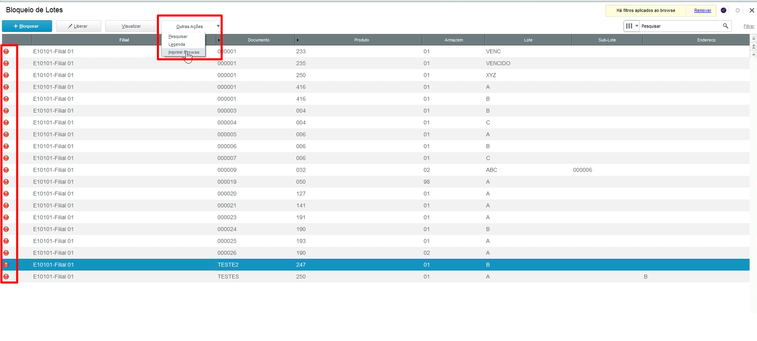
Task: Click product cell 191
Action: [301, 217]
